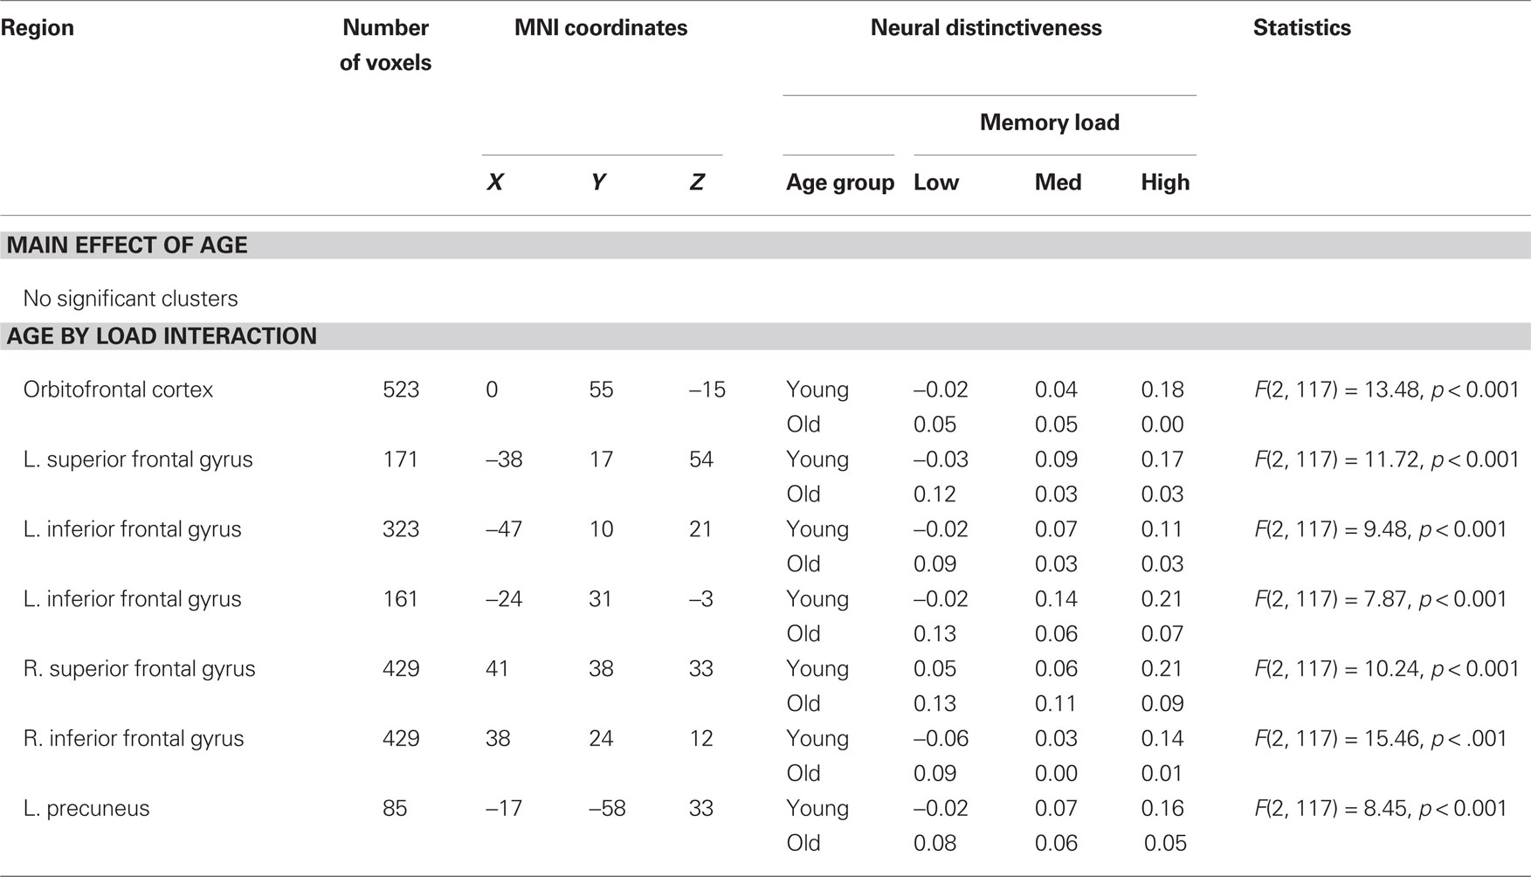This screenshot has width=1531, height=877.
Task: Select the voxel count 161
Action: (x=401, y=599)
